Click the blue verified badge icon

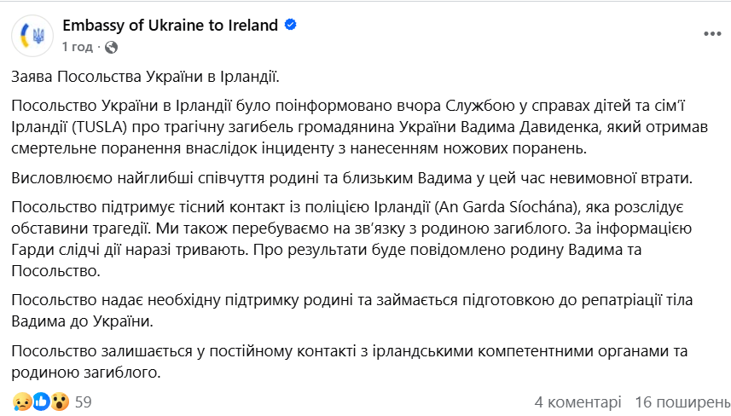pyautogui.click(x=290, y=26)
